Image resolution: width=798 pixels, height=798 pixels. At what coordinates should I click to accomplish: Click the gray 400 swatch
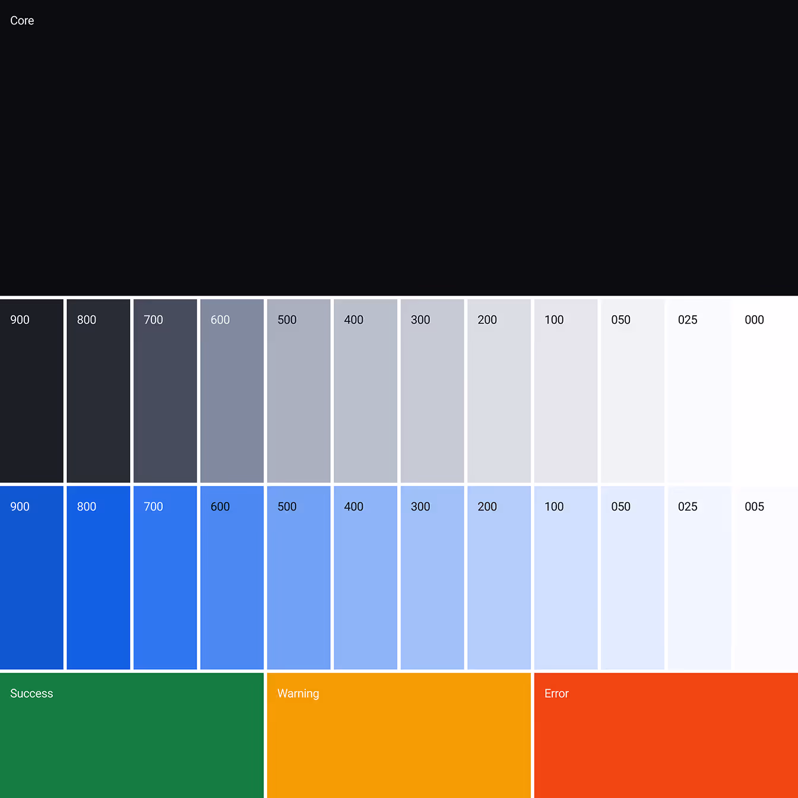[366, 391]
